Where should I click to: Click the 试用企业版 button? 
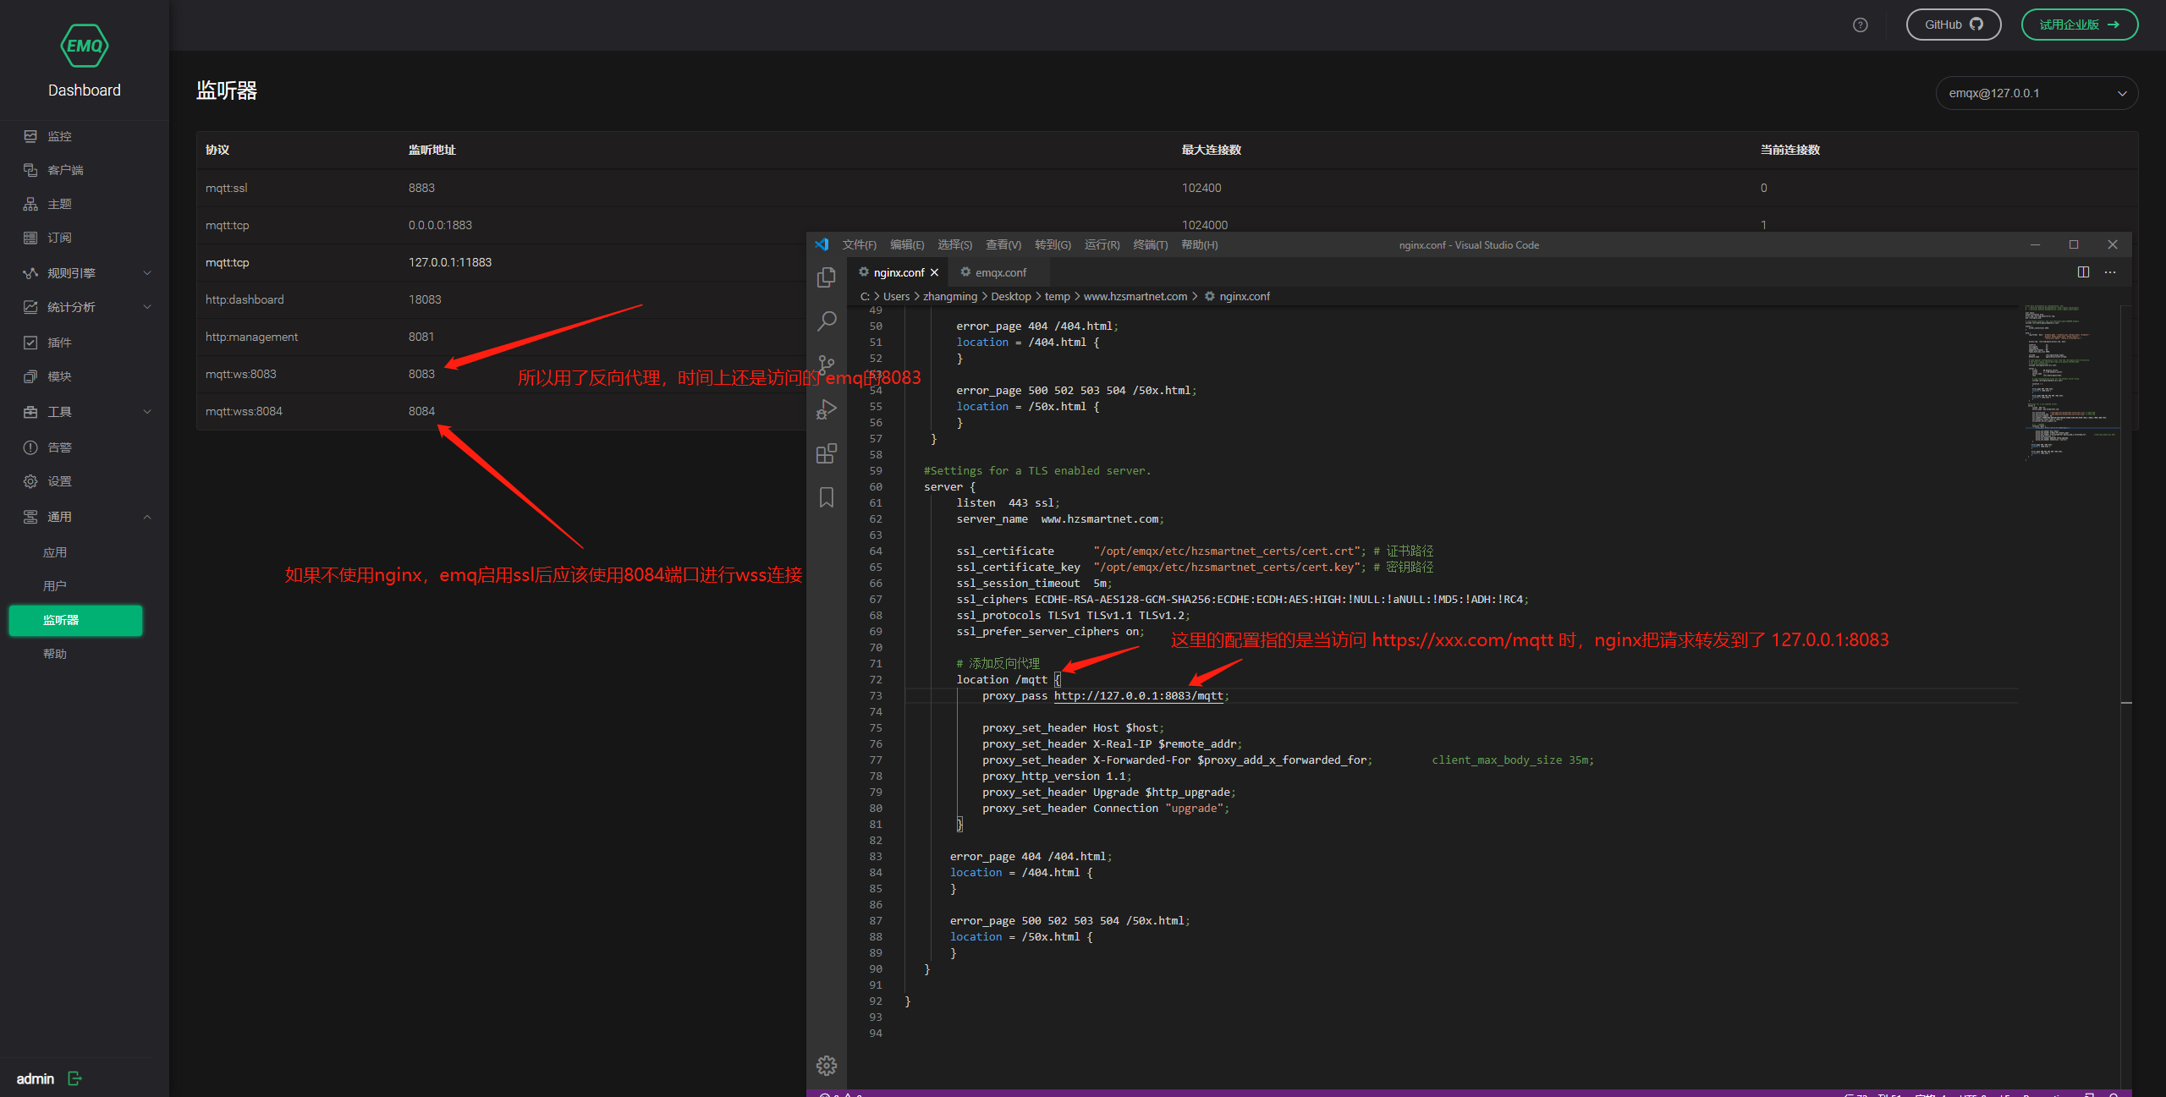click(2079, 25)
